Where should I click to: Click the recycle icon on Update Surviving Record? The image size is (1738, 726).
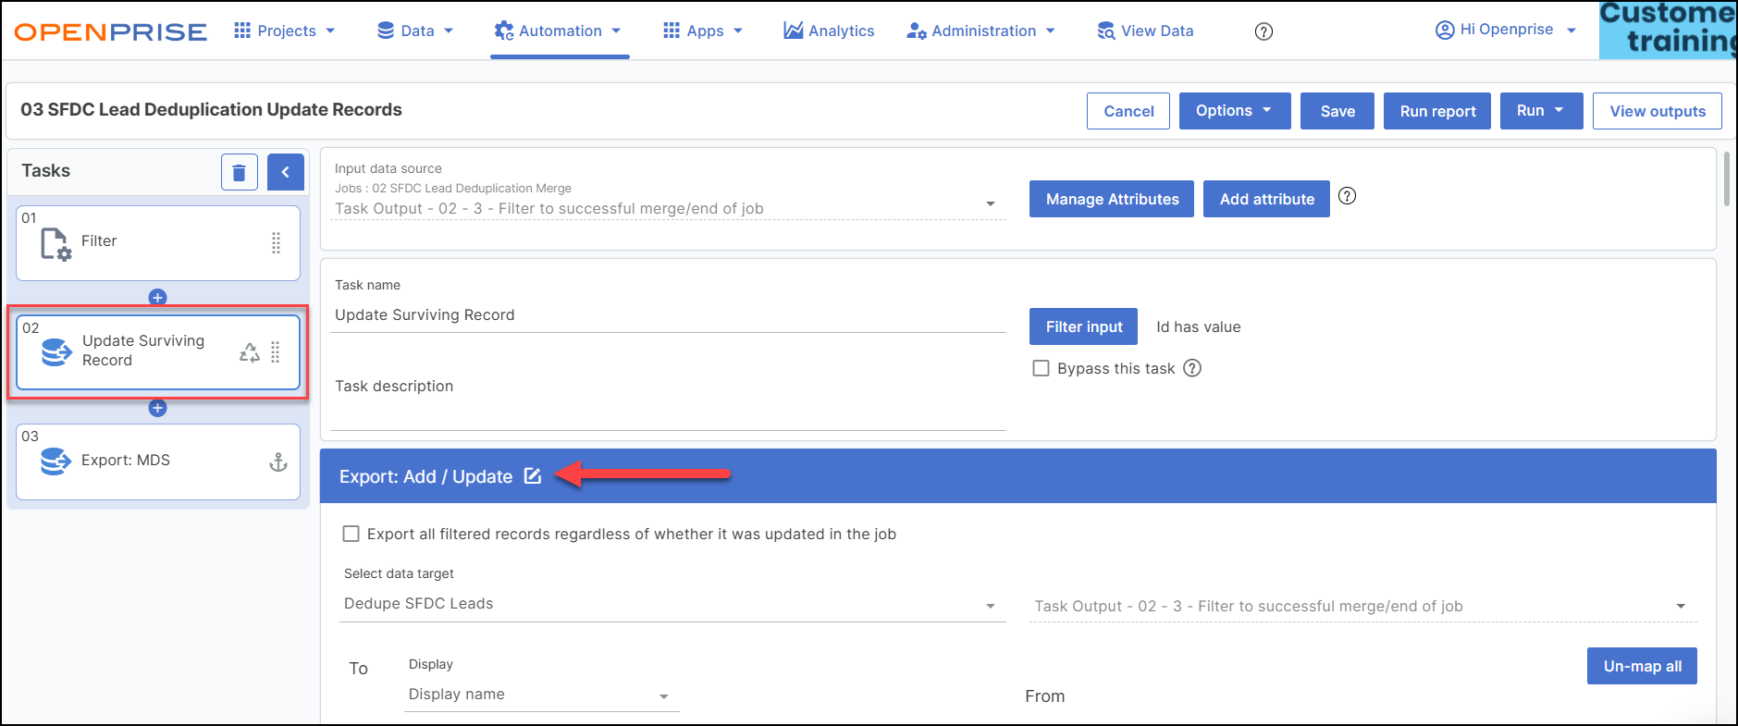[250, 352]
